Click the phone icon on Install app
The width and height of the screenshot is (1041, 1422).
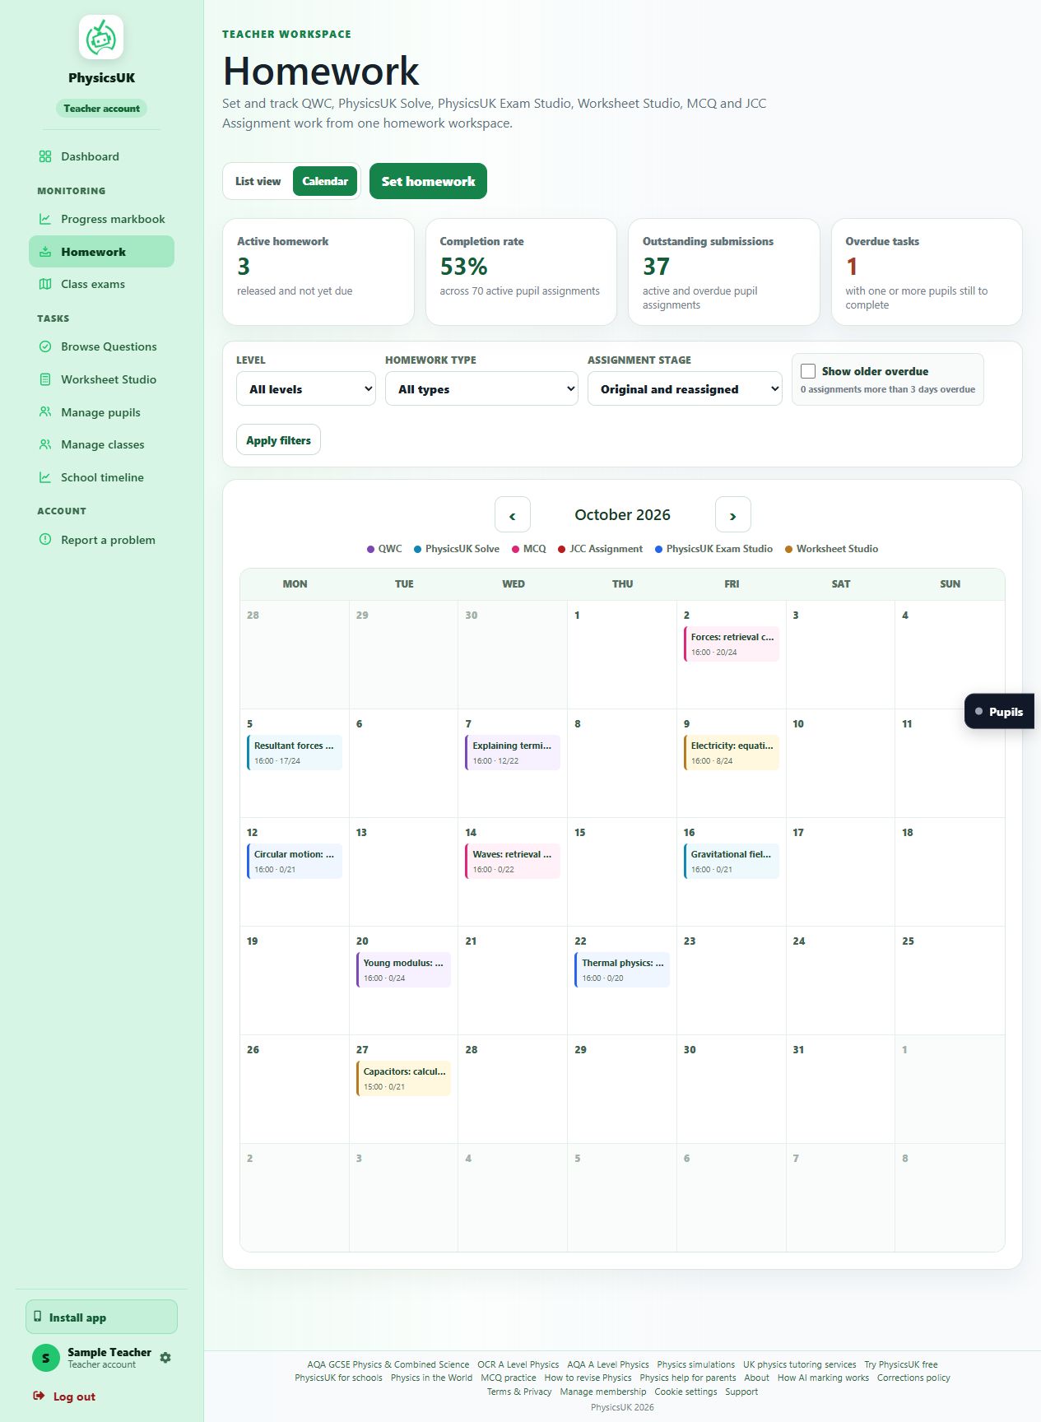tap(38, 1317)
